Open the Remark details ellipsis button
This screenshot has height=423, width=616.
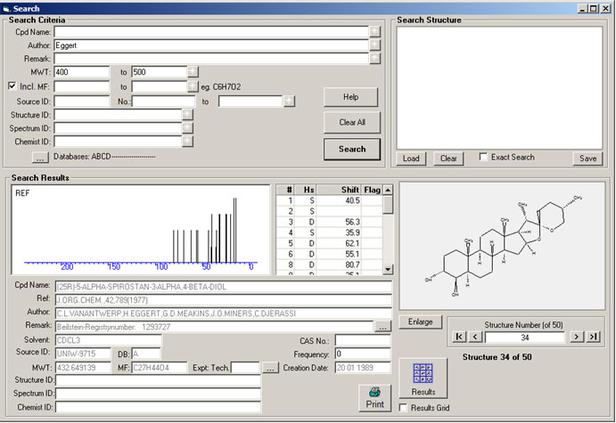382,327
